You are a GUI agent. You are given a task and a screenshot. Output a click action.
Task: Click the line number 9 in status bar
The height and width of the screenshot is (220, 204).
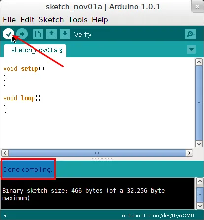pos(5,215)
